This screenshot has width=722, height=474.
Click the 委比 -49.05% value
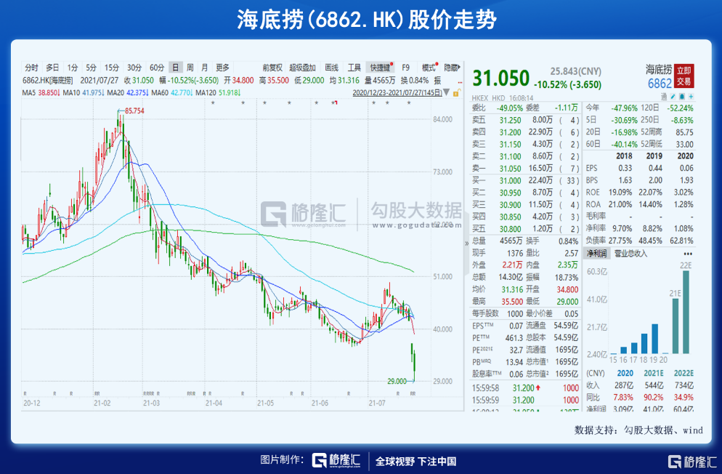(510, 108)
